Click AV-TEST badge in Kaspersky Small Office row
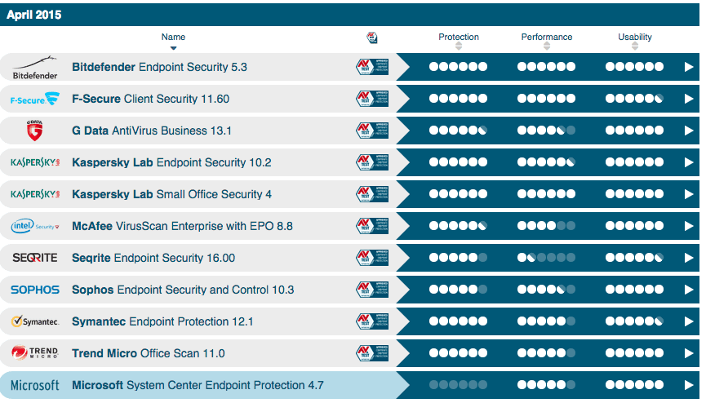Screen dimensions: 706x403 click(x=372, y=194)
